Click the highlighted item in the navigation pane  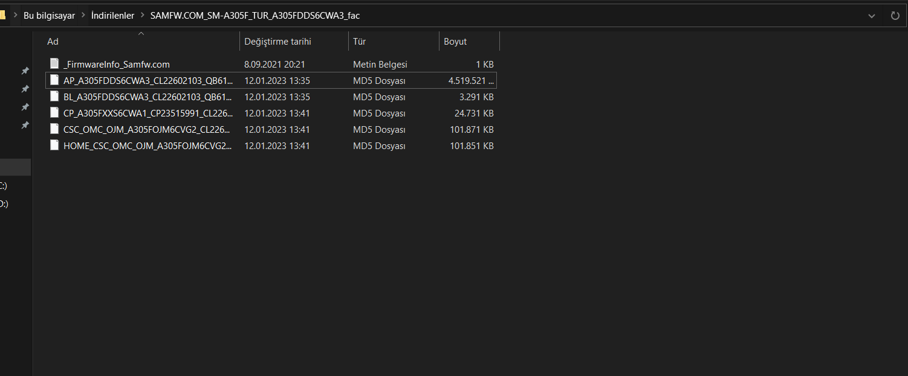pos(15,167)
